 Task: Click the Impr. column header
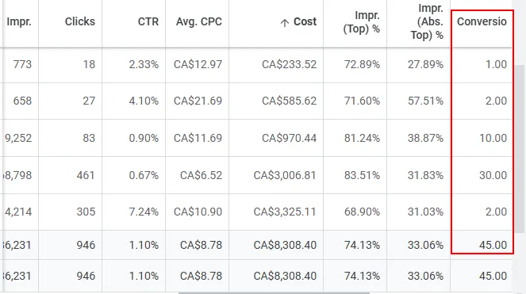coord(19,21)
